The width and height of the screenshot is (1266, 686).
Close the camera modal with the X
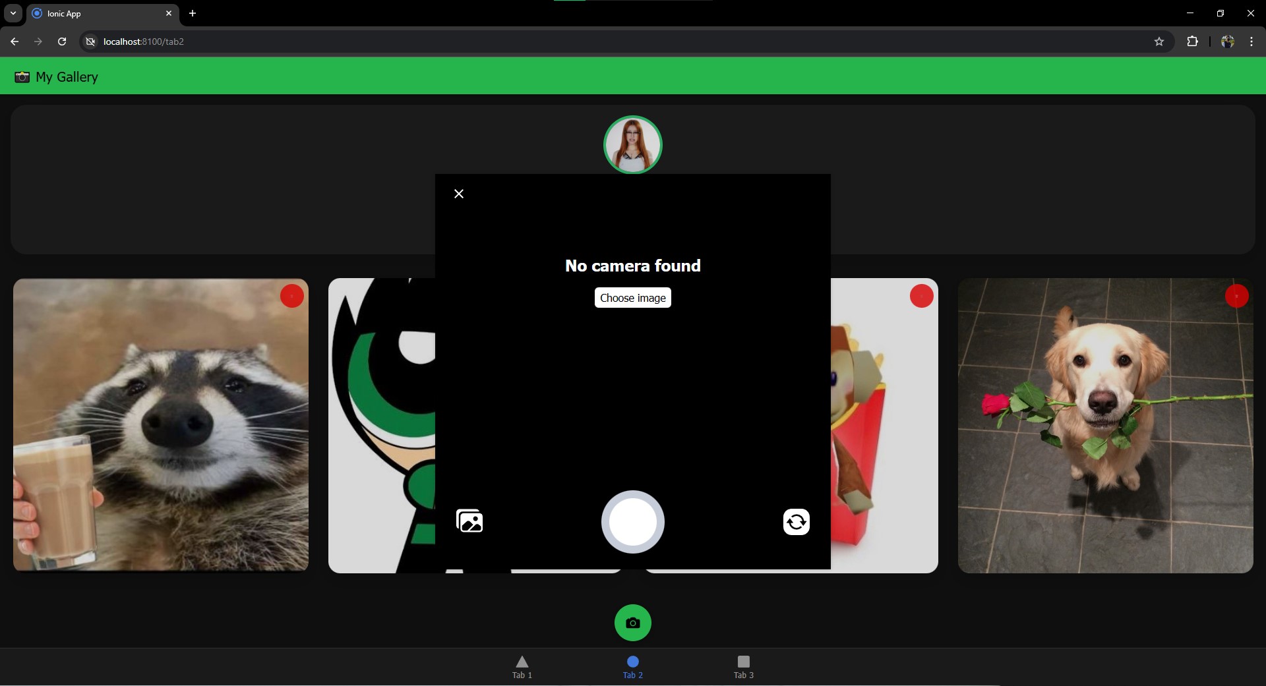tap(459, 194)
